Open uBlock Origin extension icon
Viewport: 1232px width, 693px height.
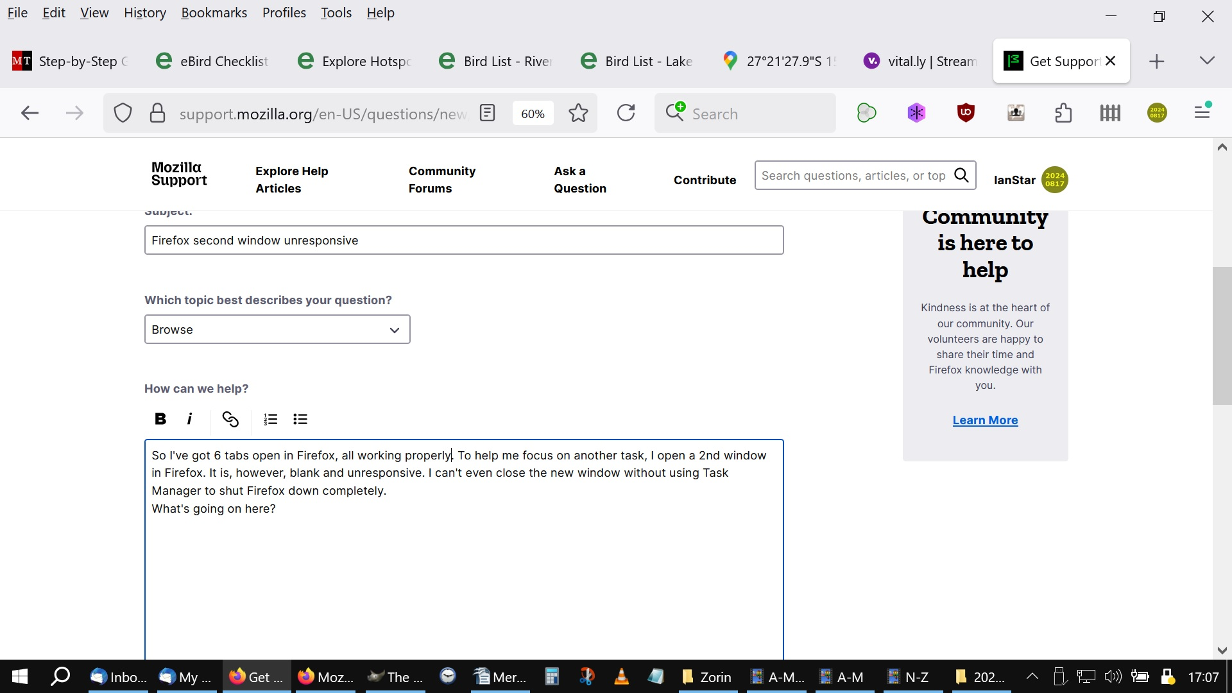[x=966, y=114]
